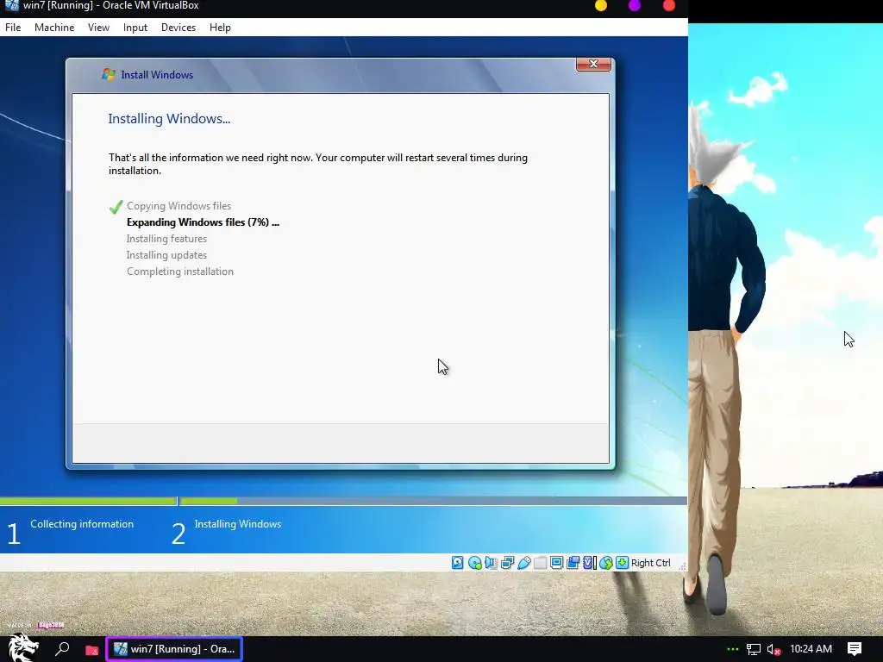Screen dimensions: 883x662
Task: Click the 10:24 AM clock
Action: (811, 649)
